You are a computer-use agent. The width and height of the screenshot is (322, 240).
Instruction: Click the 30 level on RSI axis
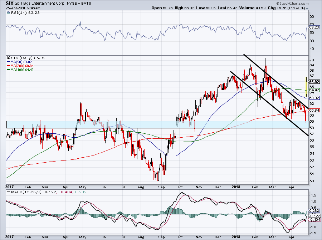(x=312, y=41)
